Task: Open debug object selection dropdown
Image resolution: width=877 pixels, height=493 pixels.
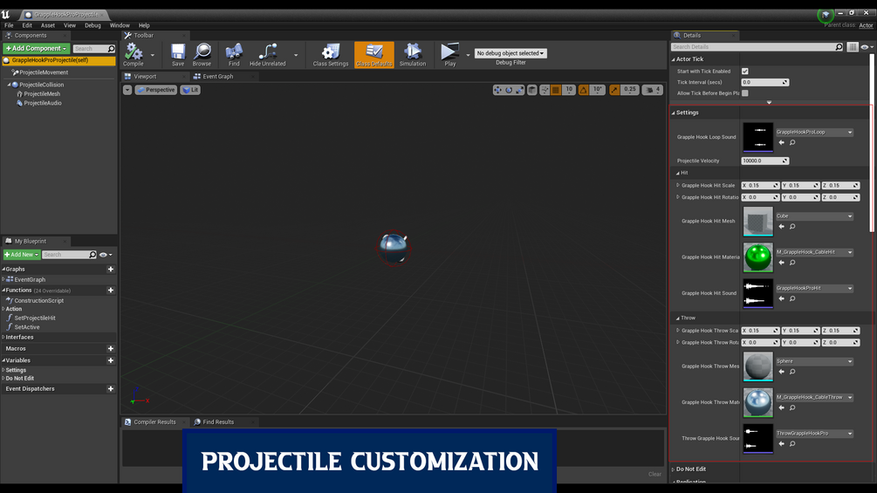Action: point(510,53)
